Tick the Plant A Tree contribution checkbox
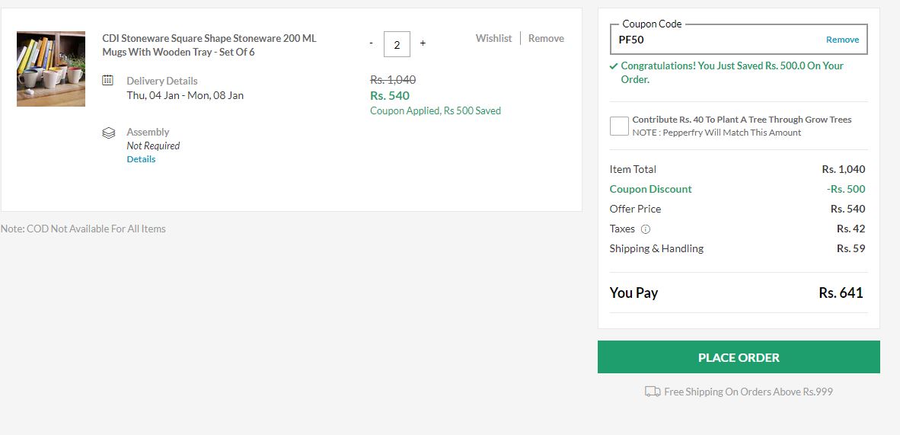 619,126
